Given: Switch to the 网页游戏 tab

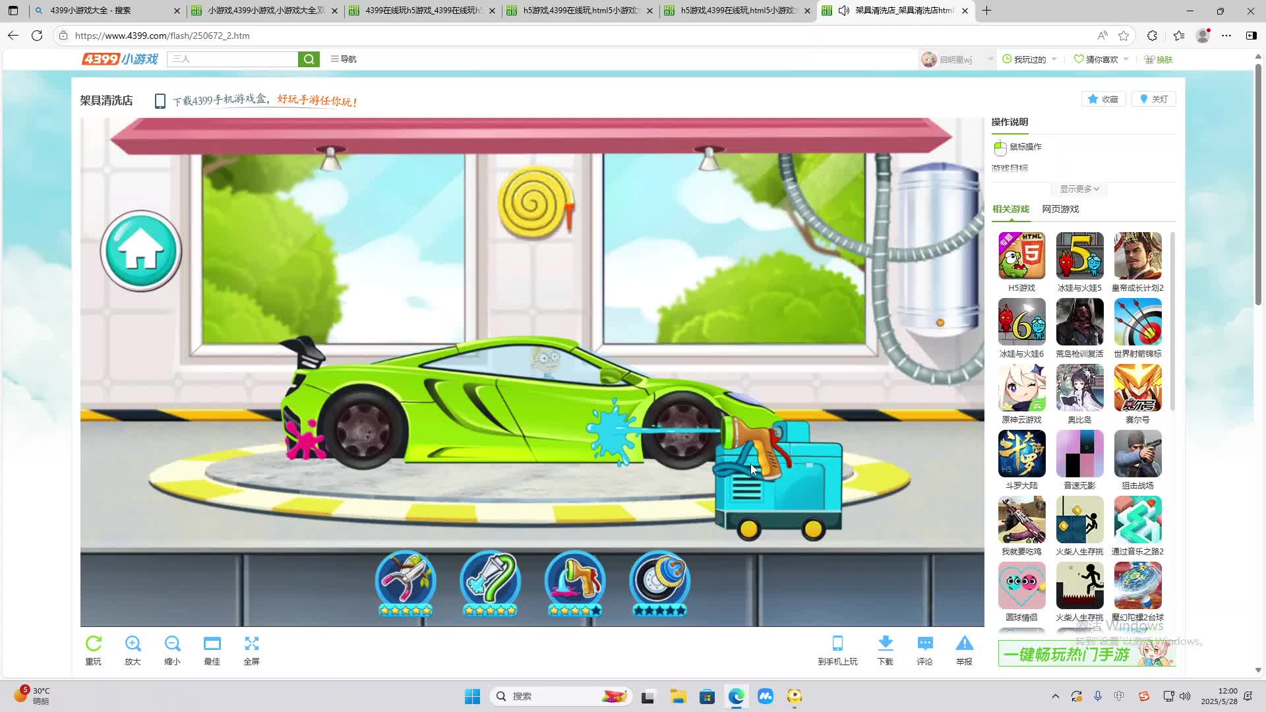Looking at the screenshot, I should point(1060,209).
